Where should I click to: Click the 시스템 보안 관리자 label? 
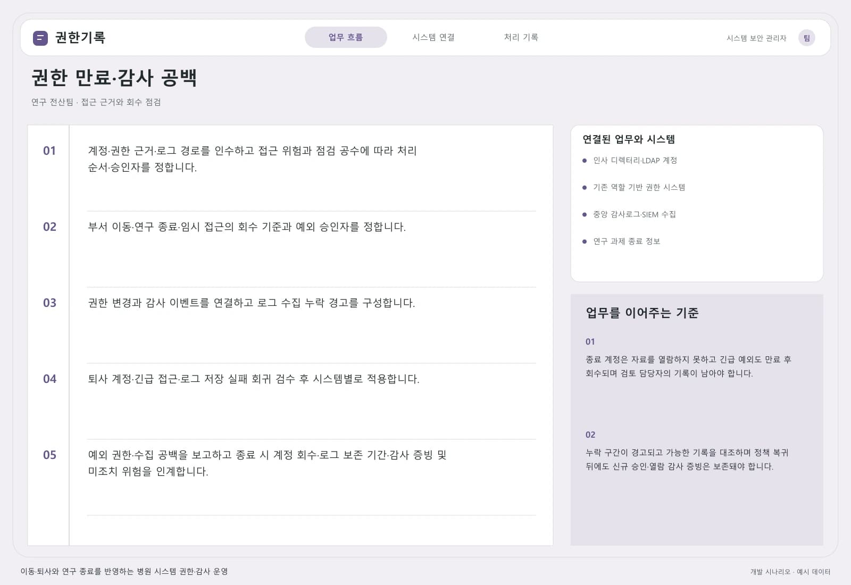(756, 38)
